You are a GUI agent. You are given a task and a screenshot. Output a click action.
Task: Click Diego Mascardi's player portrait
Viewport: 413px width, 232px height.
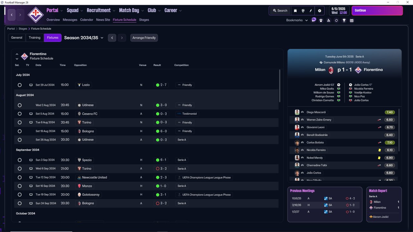click(x=297, y=112)
